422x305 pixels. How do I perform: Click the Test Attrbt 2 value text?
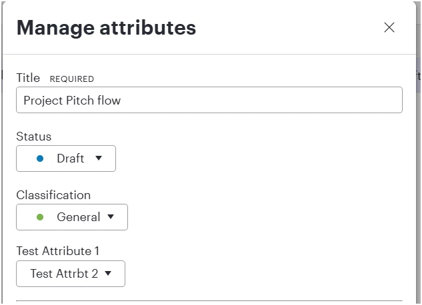click(x=64, y=274)
